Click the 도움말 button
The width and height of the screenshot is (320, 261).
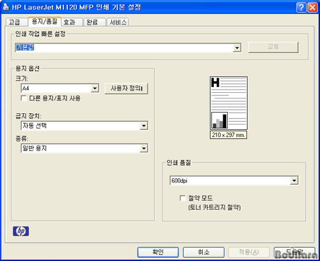294,252
